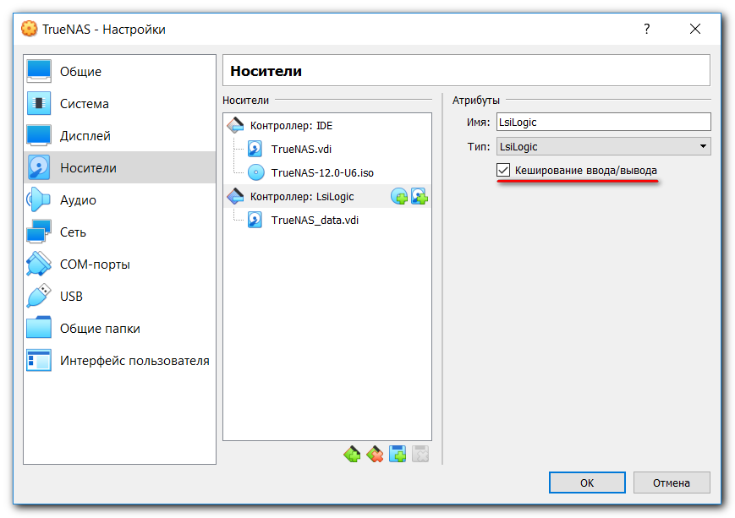Click the COM-порты serial port icon
The height and width of the screenshot is (518, 735).
tap(39, 264)
